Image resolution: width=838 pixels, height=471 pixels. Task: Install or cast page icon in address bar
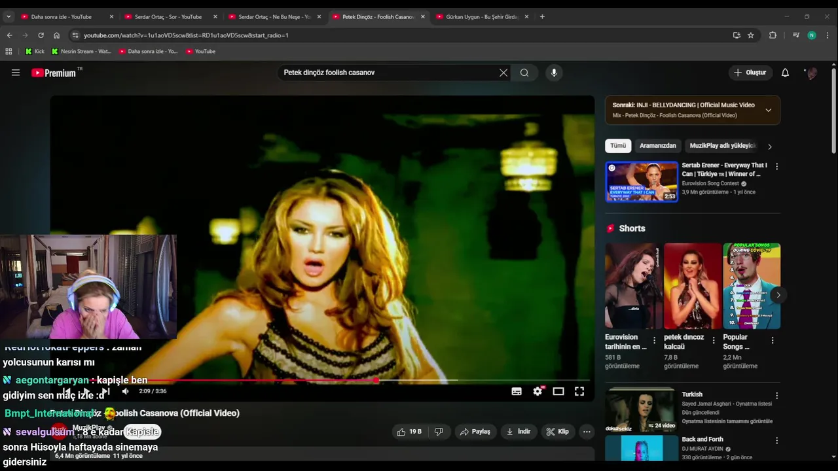(x=737, y=35)
